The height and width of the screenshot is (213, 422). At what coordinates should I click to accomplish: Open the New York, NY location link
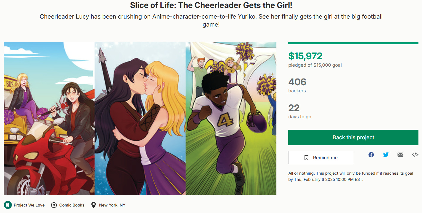pos(112,205)
